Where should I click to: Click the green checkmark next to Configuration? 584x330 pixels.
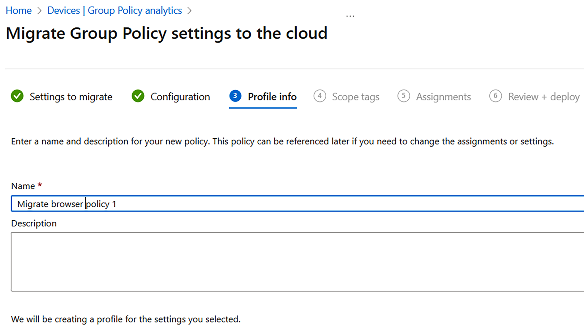138,96
